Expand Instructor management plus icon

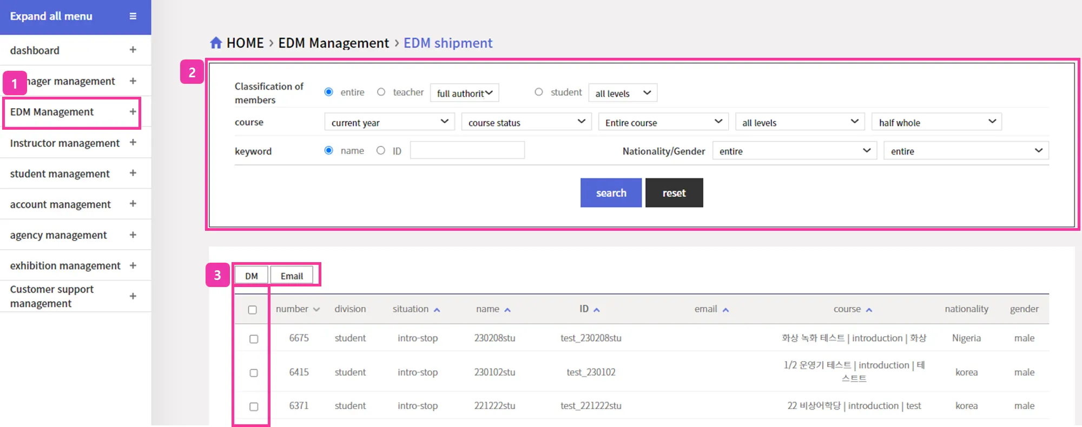(x=133, y=142)
